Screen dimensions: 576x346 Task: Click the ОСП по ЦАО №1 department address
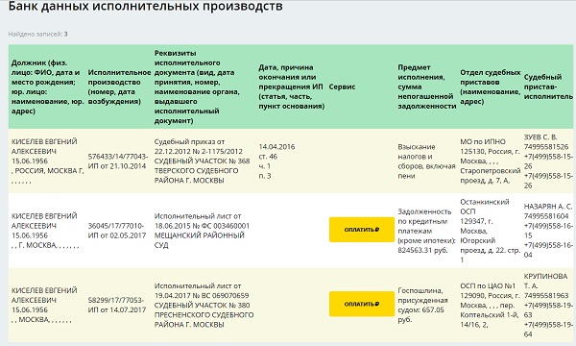[490, 305]
